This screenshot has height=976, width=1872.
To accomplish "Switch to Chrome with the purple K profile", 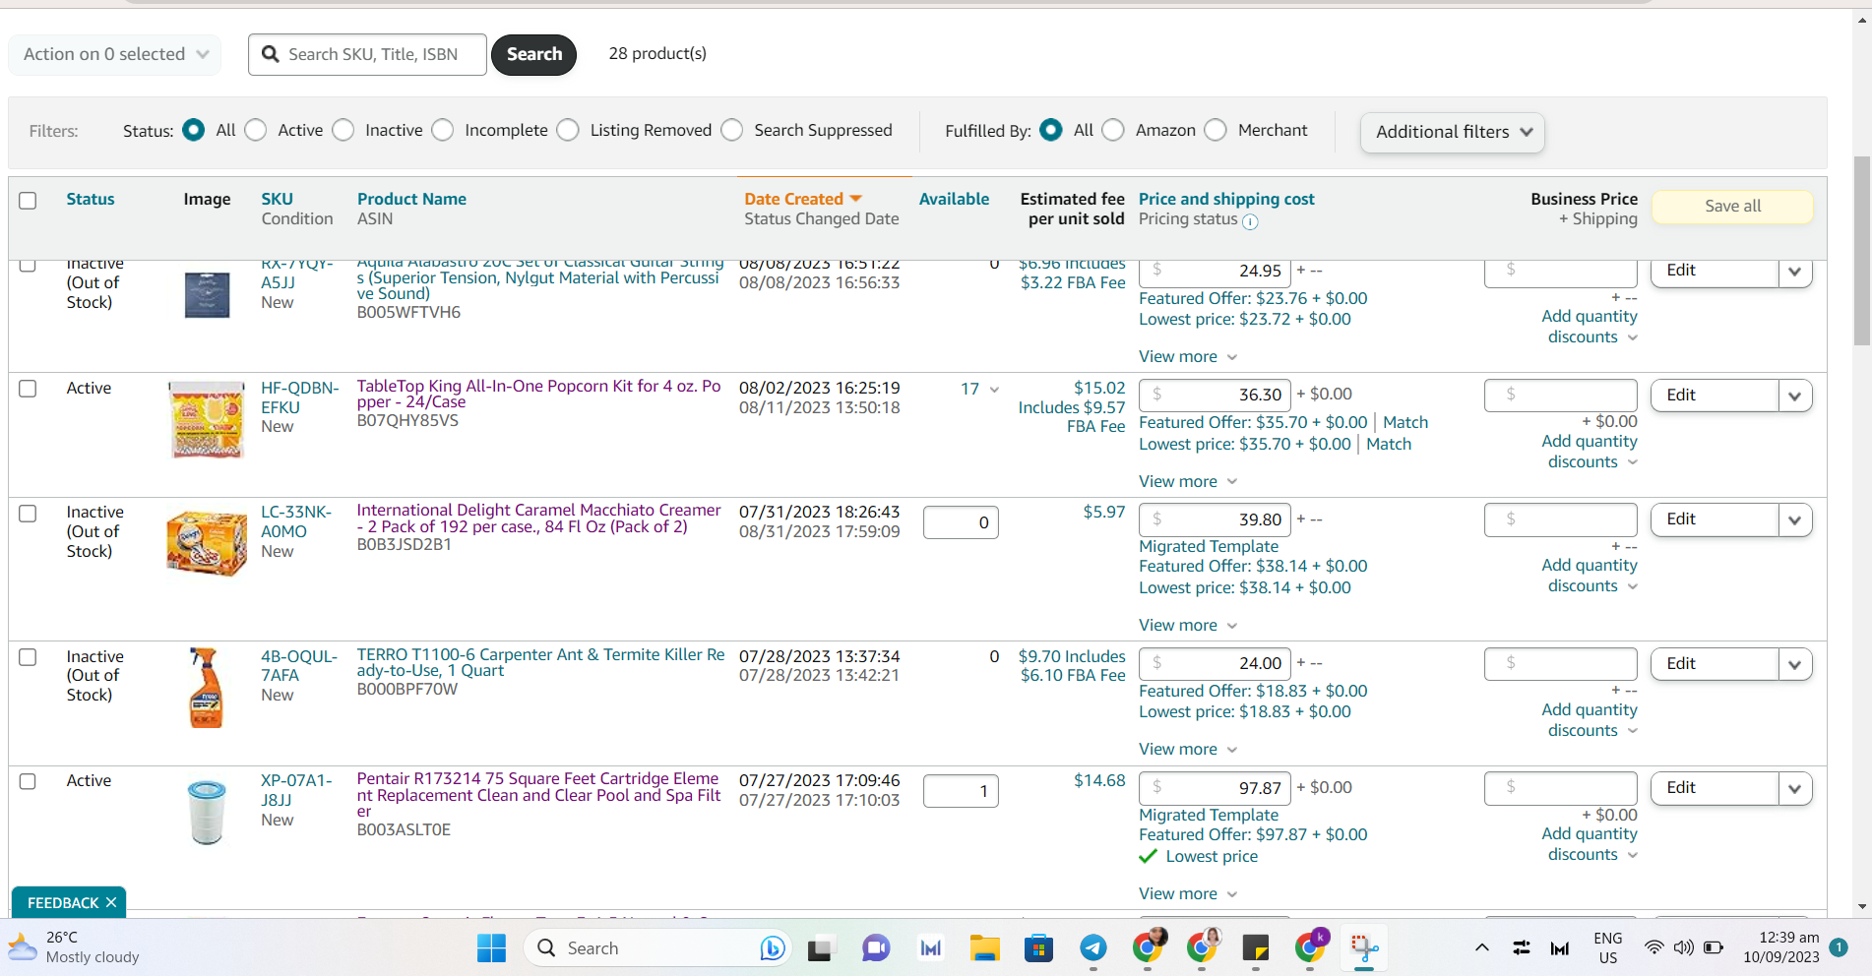I will click(x=1310, y=945).
